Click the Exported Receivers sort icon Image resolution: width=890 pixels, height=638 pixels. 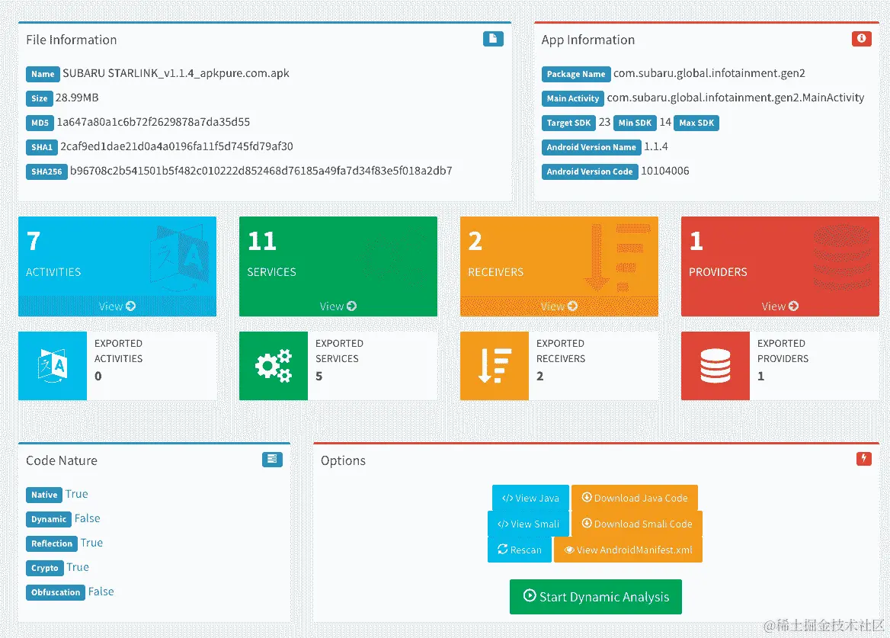pos(495,366)
